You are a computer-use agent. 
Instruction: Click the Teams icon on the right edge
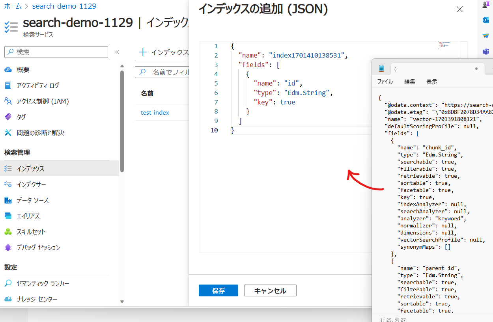click(x=486, y=52)
